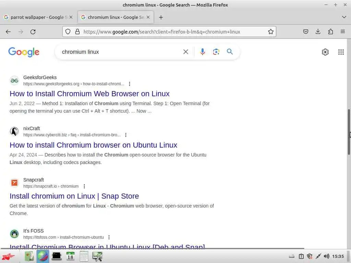Click the geeksforgeeks.org URL breadcrumb
Image resolution: width=351 pixels, height=263 pixels.
pyautogui.click(x=74, y=84)
